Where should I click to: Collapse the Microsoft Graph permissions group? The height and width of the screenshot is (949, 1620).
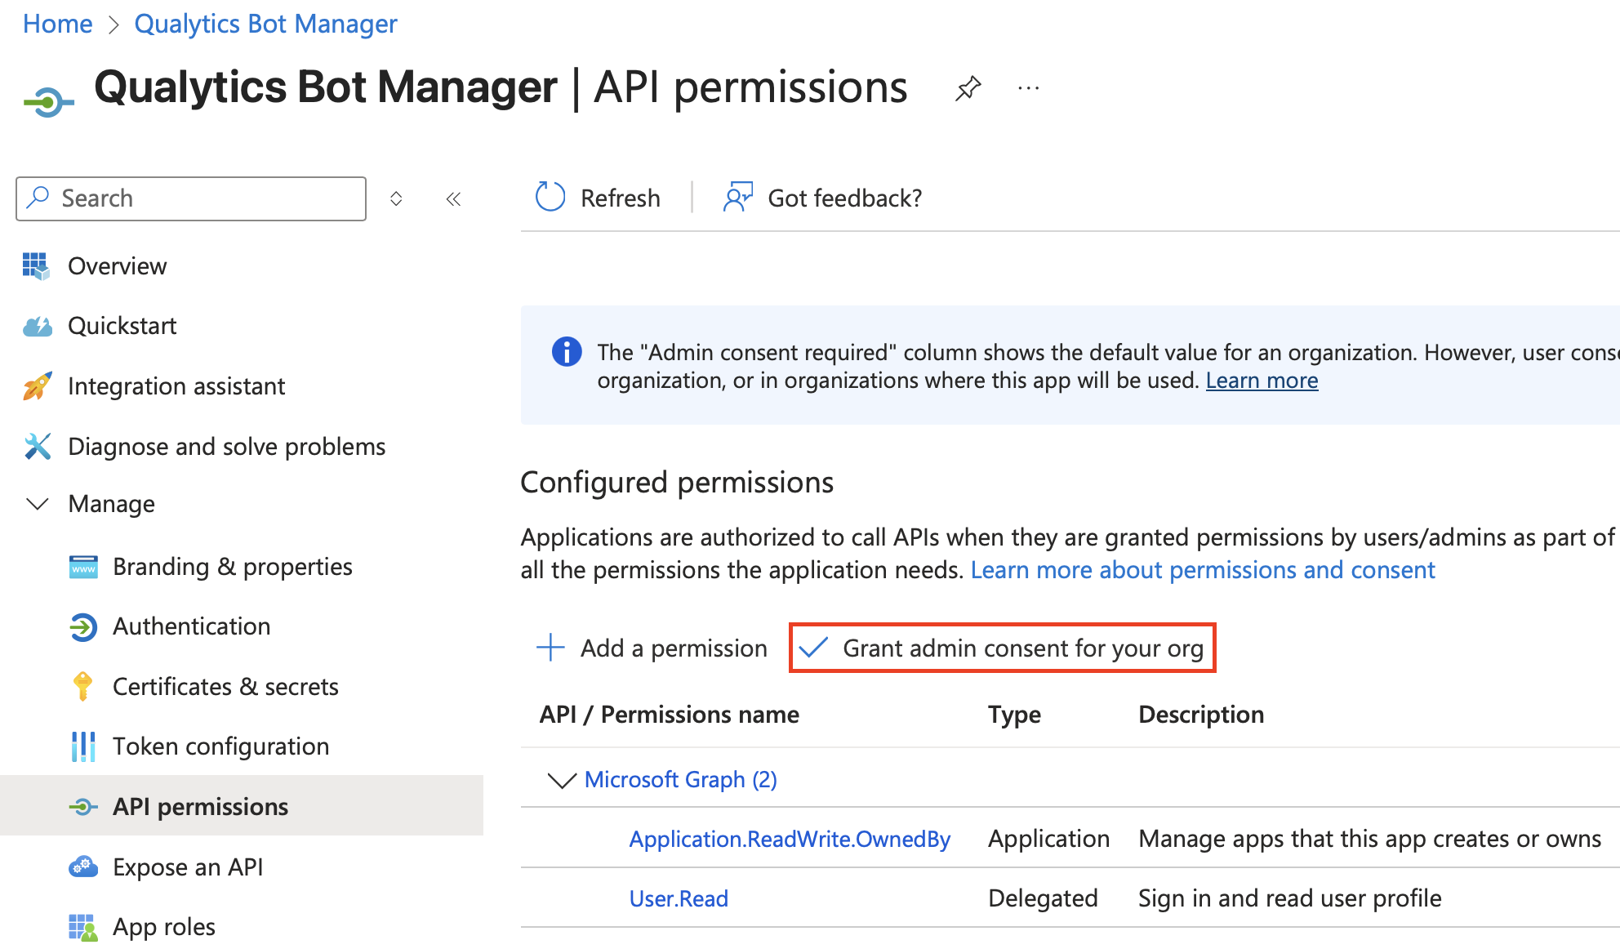pyautogui.click(x=561, y=780)
